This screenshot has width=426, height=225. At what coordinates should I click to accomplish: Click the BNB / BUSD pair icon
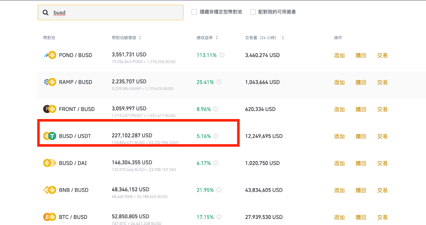tap(50, 190)
